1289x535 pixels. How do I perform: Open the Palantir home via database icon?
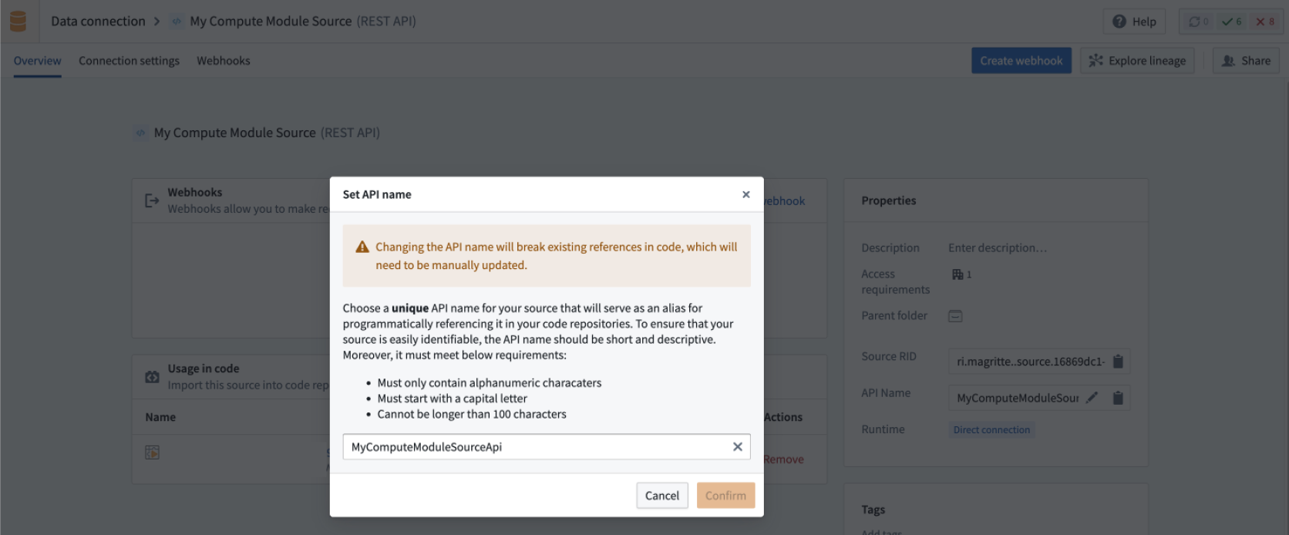pyautogui.click(x=17, y=21)
